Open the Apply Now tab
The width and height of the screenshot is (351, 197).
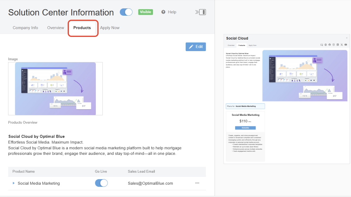tap(110, 28)
